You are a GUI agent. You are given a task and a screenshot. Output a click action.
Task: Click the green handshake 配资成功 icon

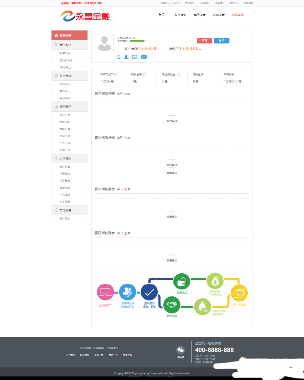(x=172, y=304)
